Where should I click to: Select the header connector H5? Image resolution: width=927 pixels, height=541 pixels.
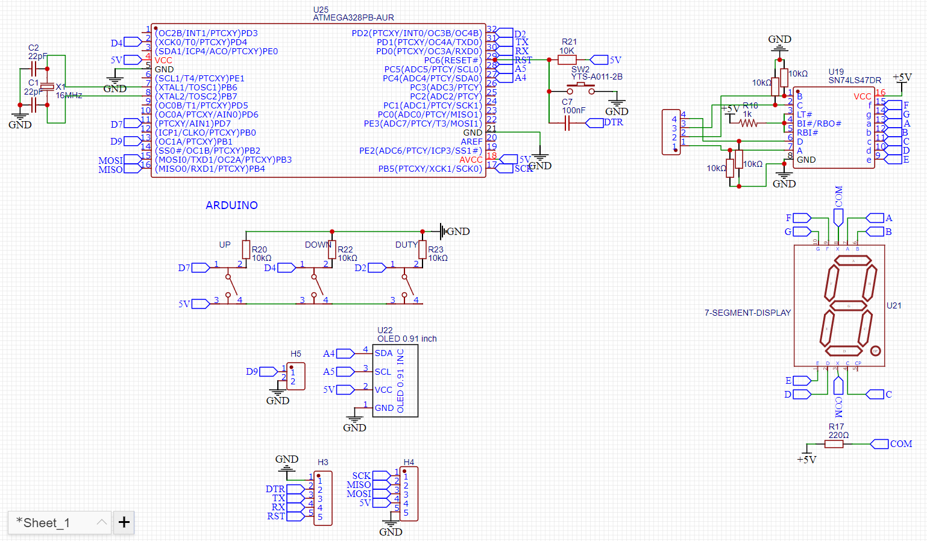tap(295, 376)
